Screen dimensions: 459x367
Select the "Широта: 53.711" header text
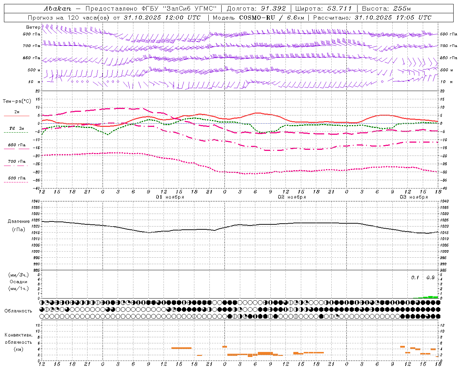tap(323, 9)
